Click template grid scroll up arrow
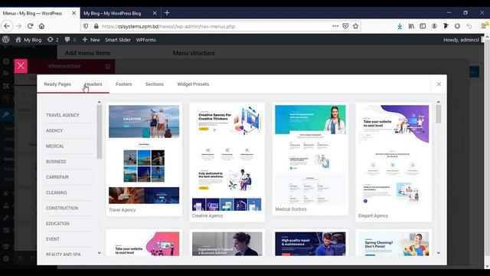The height and width of the screenshot is (276, 490). click(x=438, y=102)
